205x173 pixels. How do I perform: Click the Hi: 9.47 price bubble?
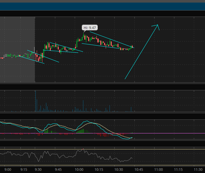pyautogui.click(x=90, y=28)
